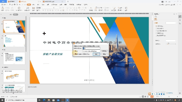The width and height of the screenshot is (182, 102).
Task: Select the second fill radio option
Action: 156,29
